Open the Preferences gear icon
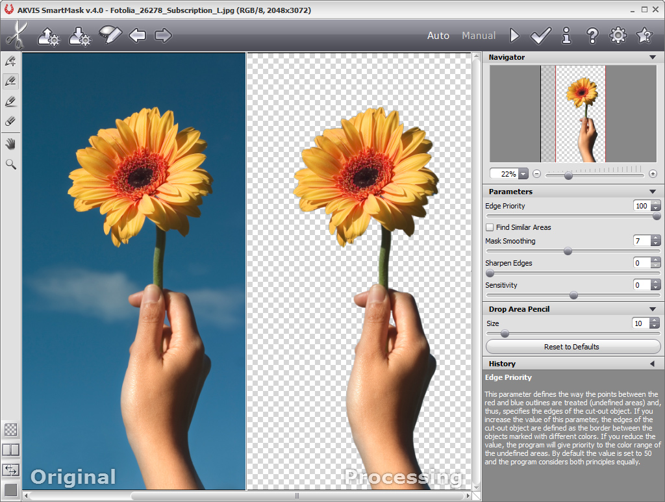This screenshot has width=665, height=502. [618, 36]
